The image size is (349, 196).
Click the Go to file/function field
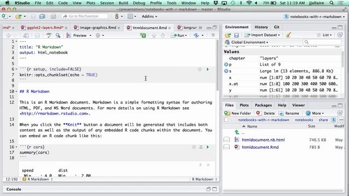[85, 16]
